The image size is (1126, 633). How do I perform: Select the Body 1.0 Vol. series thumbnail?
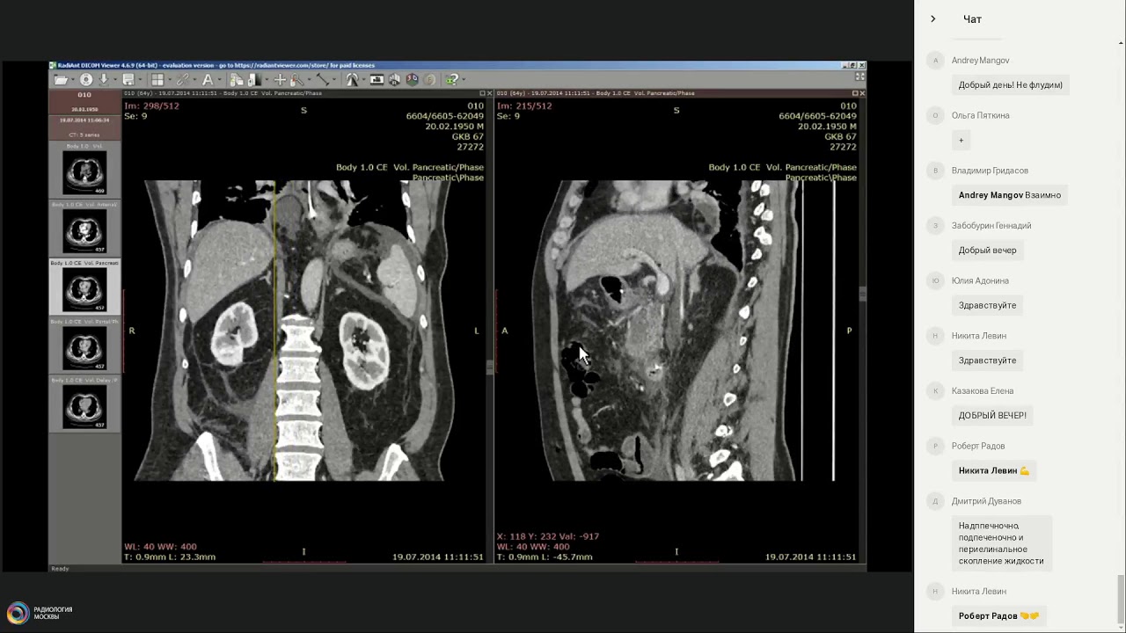point(84,169)
